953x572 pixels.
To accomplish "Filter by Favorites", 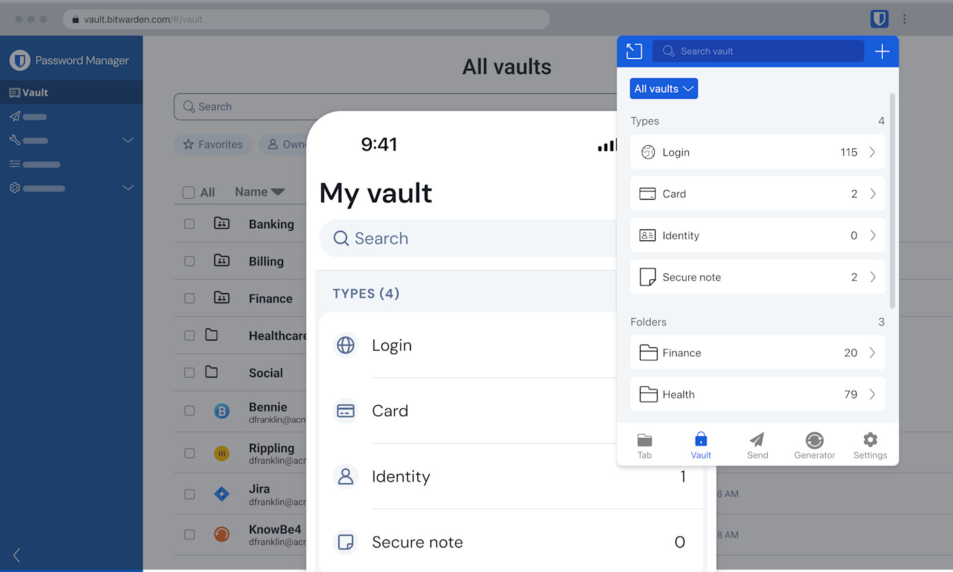I will click(x=213, y=144).
